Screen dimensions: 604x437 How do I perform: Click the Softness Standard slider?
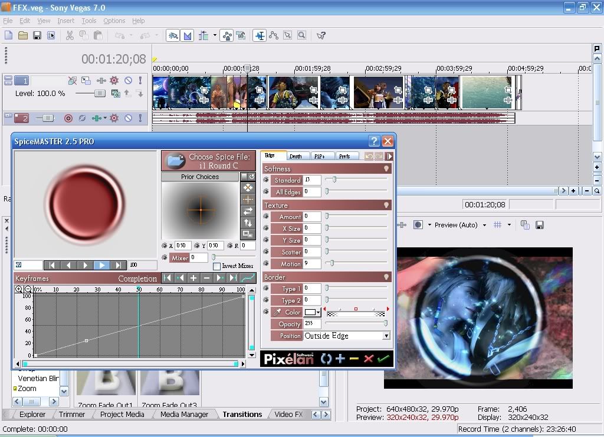334,180
